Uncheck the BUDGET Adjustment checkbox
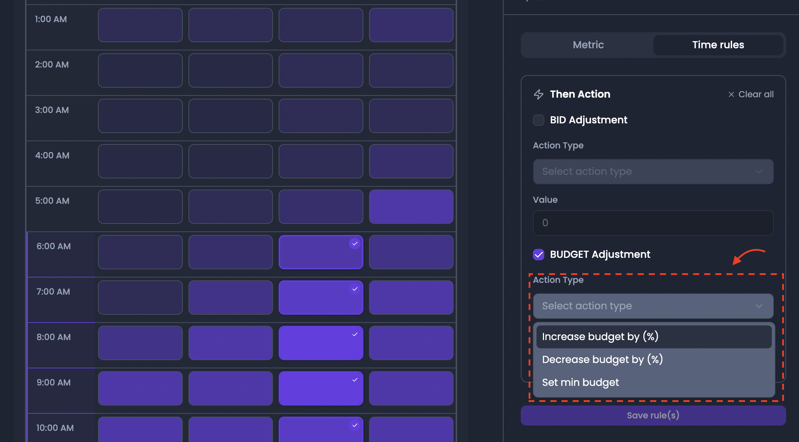Screen dimensions: 799x442 coord(539,255)
